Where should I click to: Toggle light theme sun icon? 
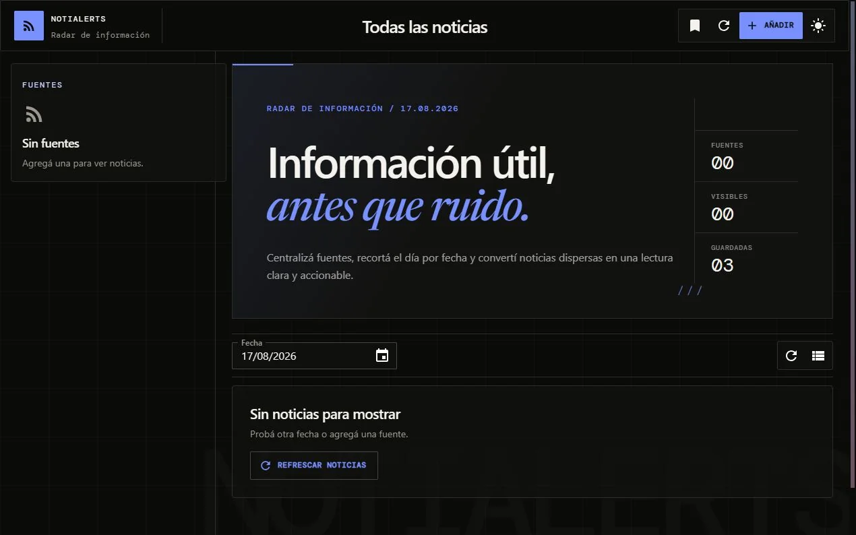[x=818, y=26]
